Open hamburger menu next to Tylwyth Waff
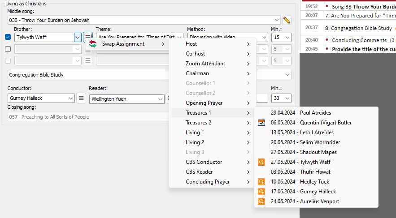The image size is (396, 218). [x=88, y=37]
